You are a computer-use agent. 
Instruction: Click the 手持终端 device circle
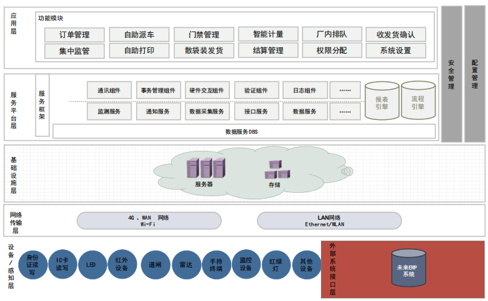(216, 266)
